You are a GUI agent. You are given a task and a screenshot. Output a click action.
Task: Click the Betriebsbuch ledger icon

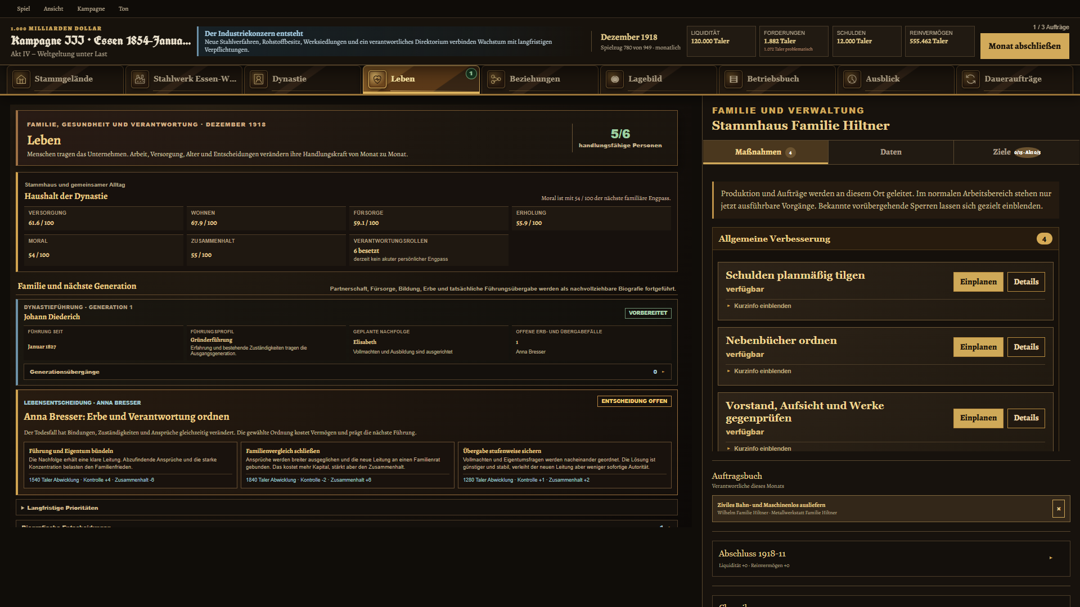(x=733, y=79)
